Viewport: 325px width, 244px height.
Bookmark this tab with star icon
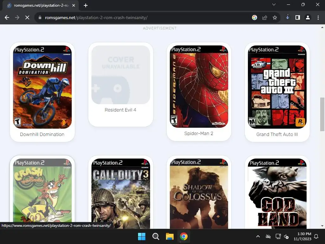pos(275,18)
